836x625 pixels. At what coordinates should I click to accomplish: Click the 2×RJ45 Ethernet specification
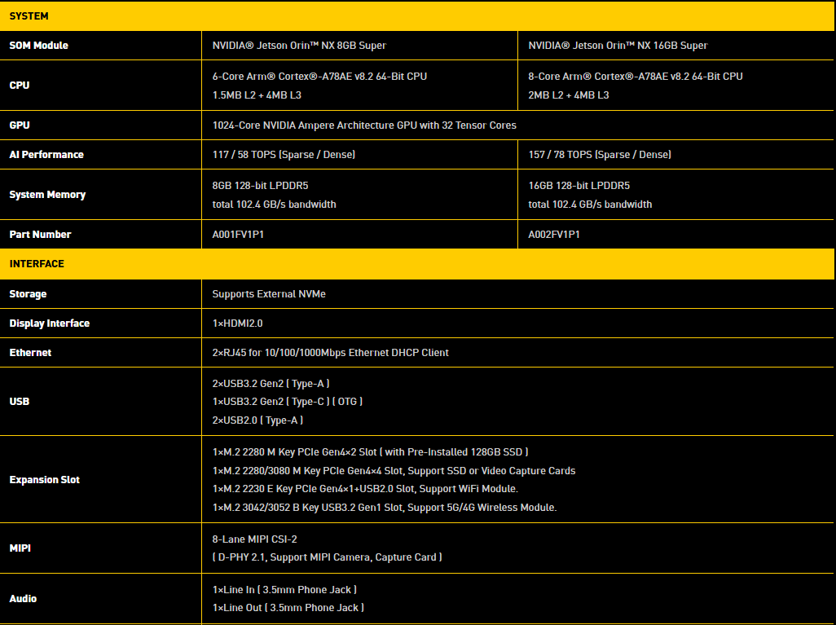pyautogui.click(x=330, y=353)
